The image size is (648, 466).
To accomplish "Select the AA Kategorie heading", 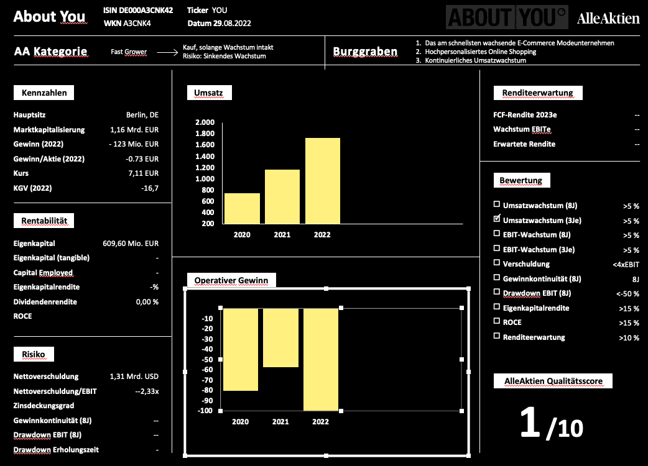I will click(x=51, y=52).
